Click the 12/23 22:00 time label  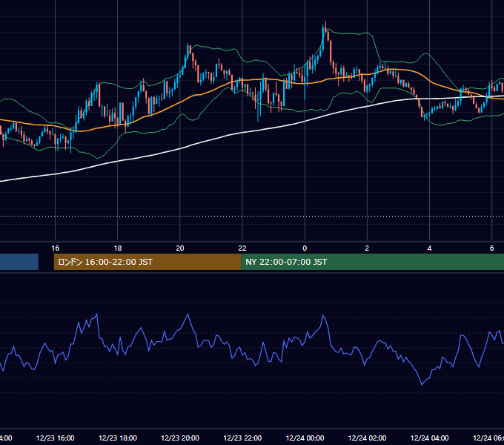point(242,438)
